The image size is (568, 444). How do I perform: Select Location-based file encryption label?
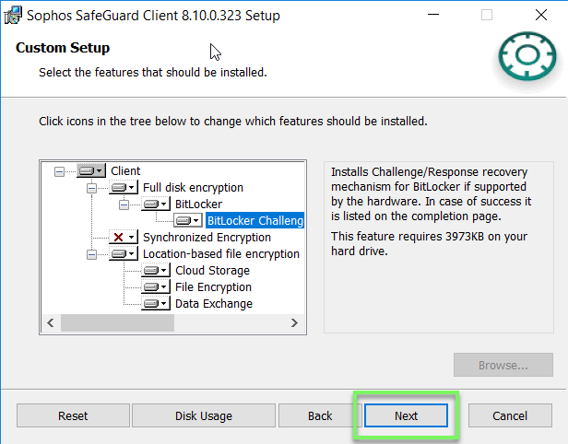(x=221, y=254)
